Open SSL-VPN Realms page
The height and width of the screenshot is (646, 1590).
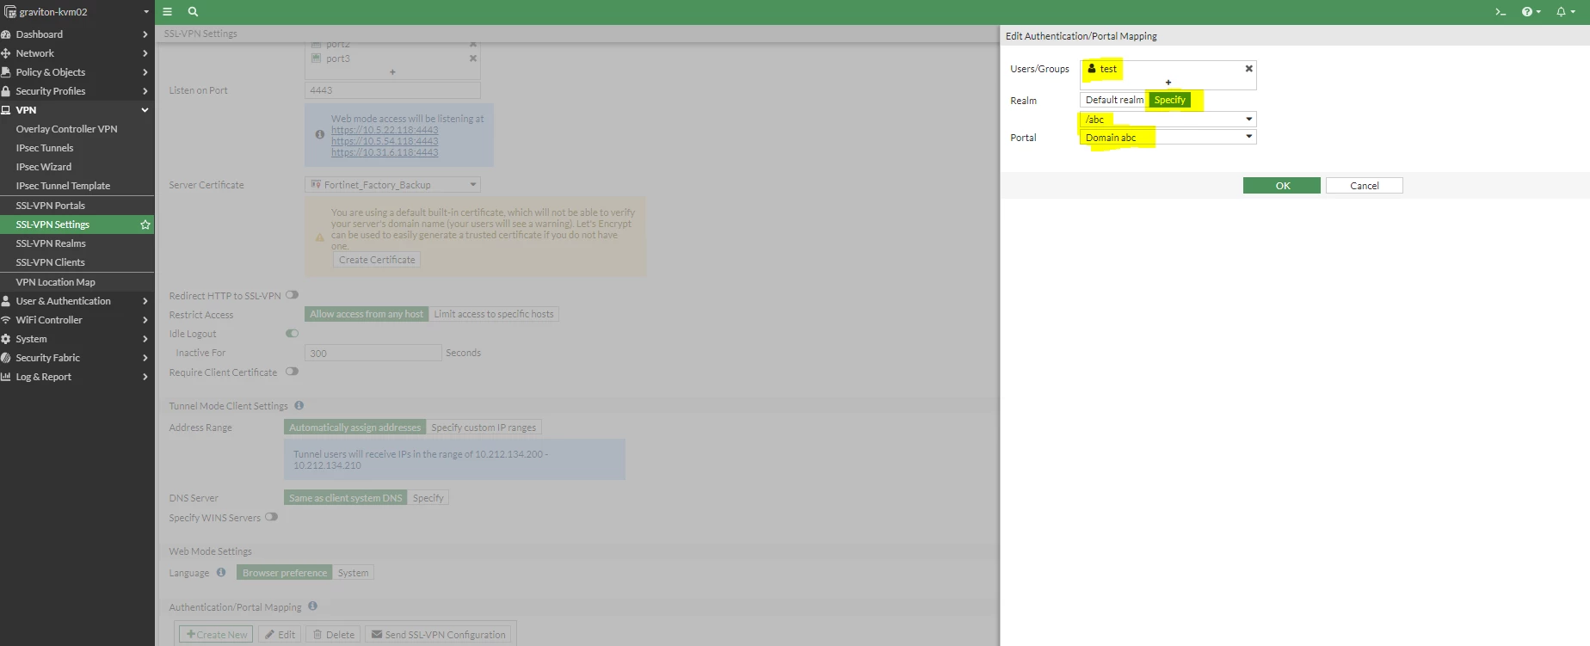(x=50, y=243)
